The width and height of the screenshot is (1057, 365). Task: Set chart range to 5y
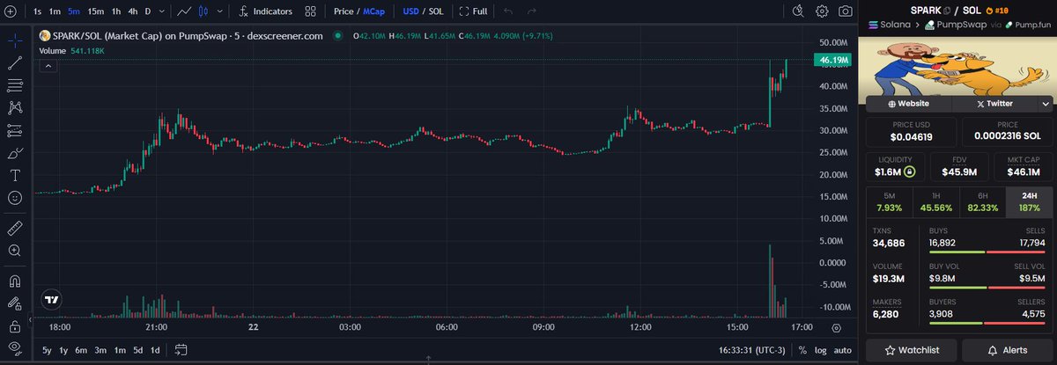(46, 350)
